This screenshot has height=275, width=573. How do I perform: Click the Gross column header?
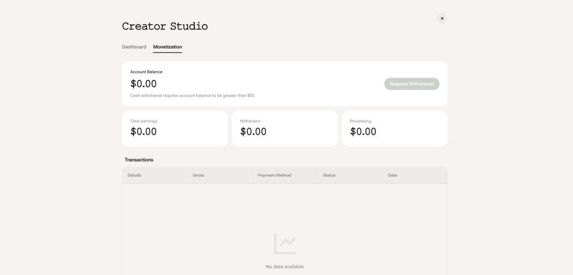pyautogui.click(x=198, y=175)
